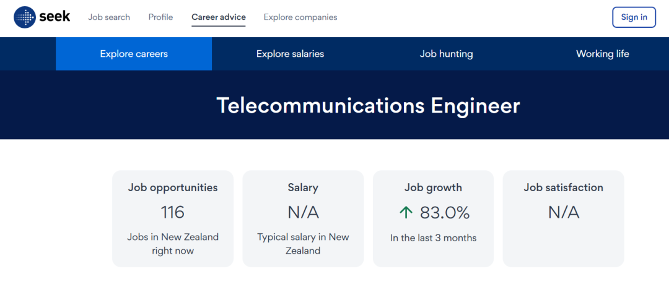
Task: Open the Job hunting tab
Action: 446,54
